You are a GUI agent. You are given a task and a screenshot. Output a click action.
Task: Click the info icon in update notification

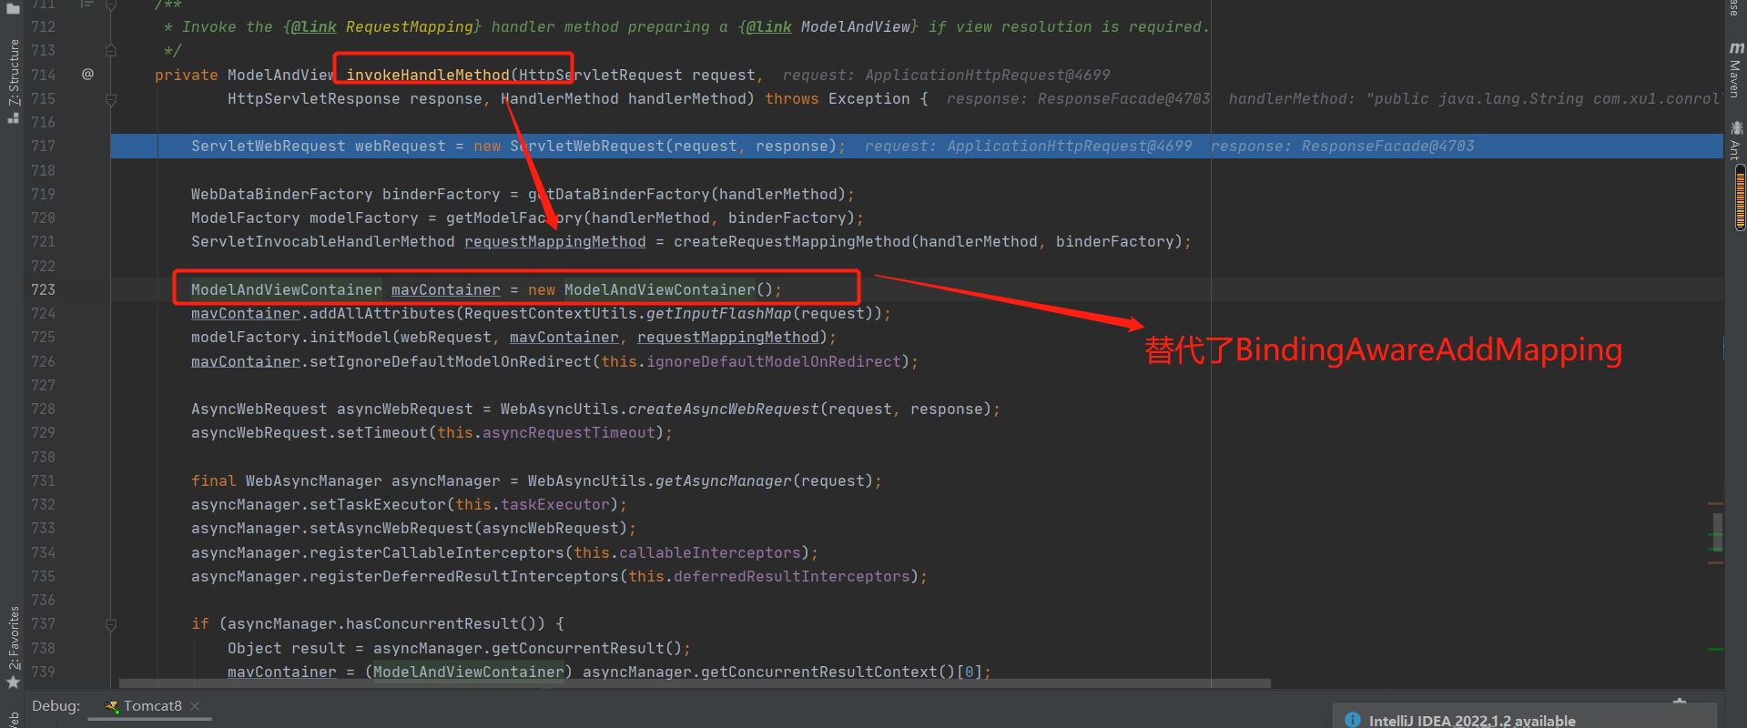(x=1353, y=720)
